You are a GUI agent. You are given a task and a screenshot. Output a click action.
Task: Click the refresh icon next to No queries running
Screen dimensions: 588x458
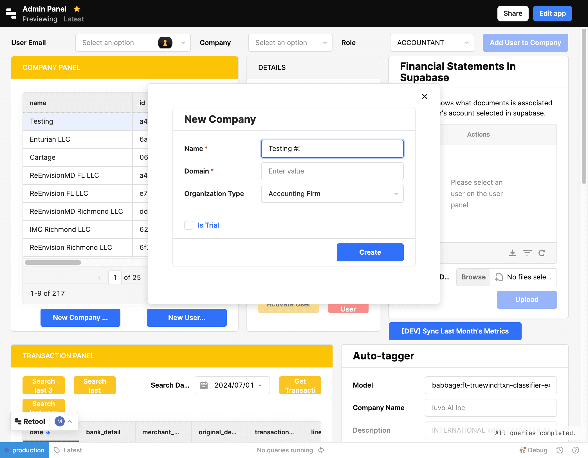point(321,450)
